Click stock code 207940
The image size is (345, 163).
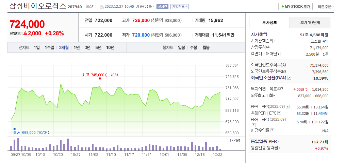75,7
